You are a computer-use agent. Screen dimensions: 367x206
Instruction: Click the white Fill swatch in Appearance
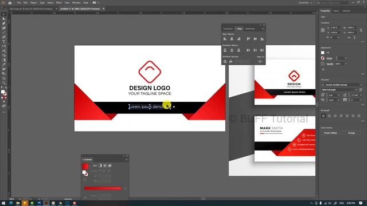click(323, 53)
